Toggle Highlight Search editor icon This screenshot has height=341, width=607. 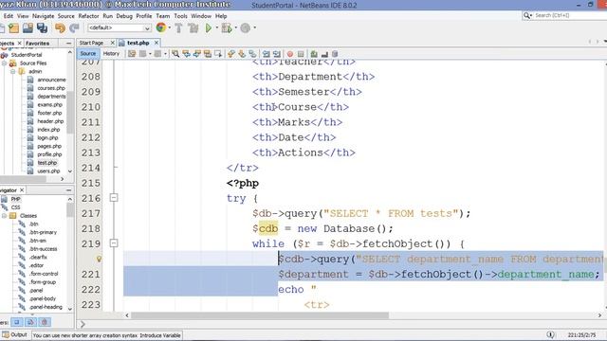pyautogui.click(x=208, y=54)
